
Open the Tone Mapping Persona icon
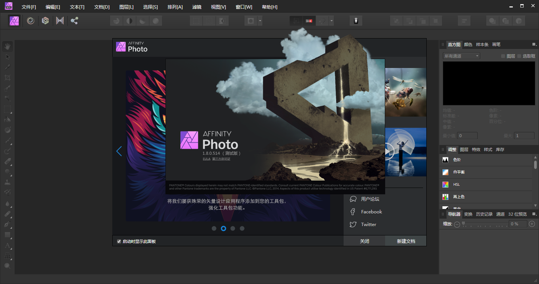(x=60, y=21)
